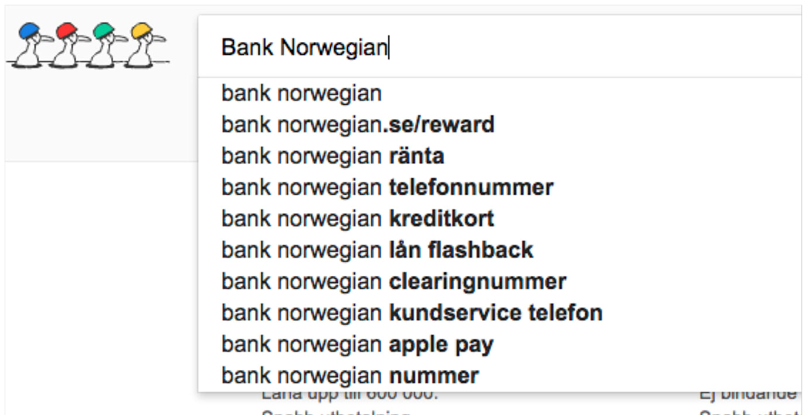Click the bird wearing the blue helmet
This screenshot has height=415, width=807.
(29, 44)
